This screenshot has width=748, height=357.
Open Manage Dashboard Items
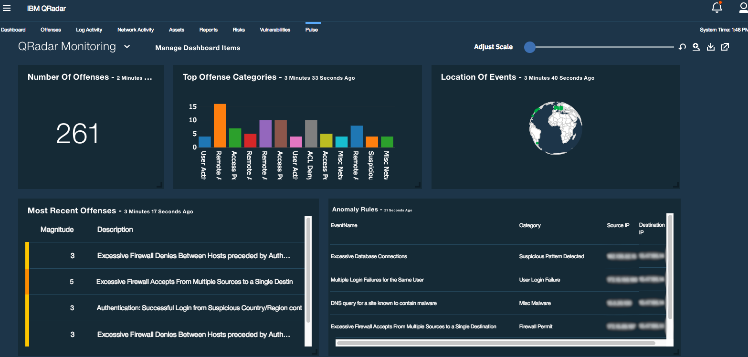(197, 48)
